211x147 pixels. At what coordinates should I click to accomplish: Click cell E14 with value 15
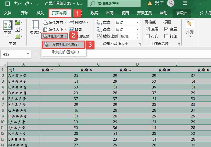click(x=177, y=145)
